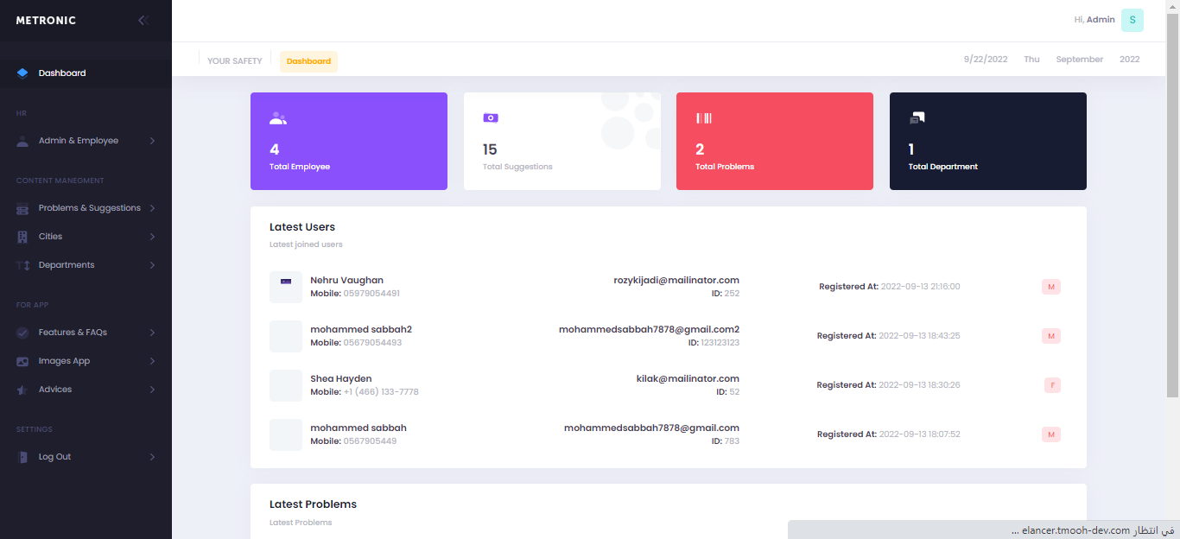This screenshot has width=1180, height=539.
Task: Click the Admin & Employee person icon
Action: [x=22, y=141]
